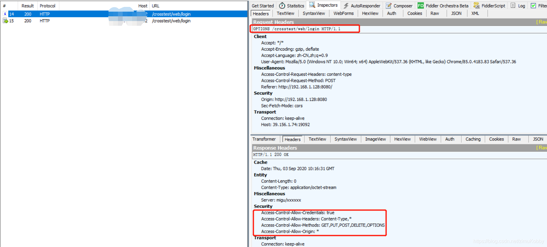Click the AutoResponder lightning bolt icon
This screenshot has height=247, width=547.
coord(346,6)
